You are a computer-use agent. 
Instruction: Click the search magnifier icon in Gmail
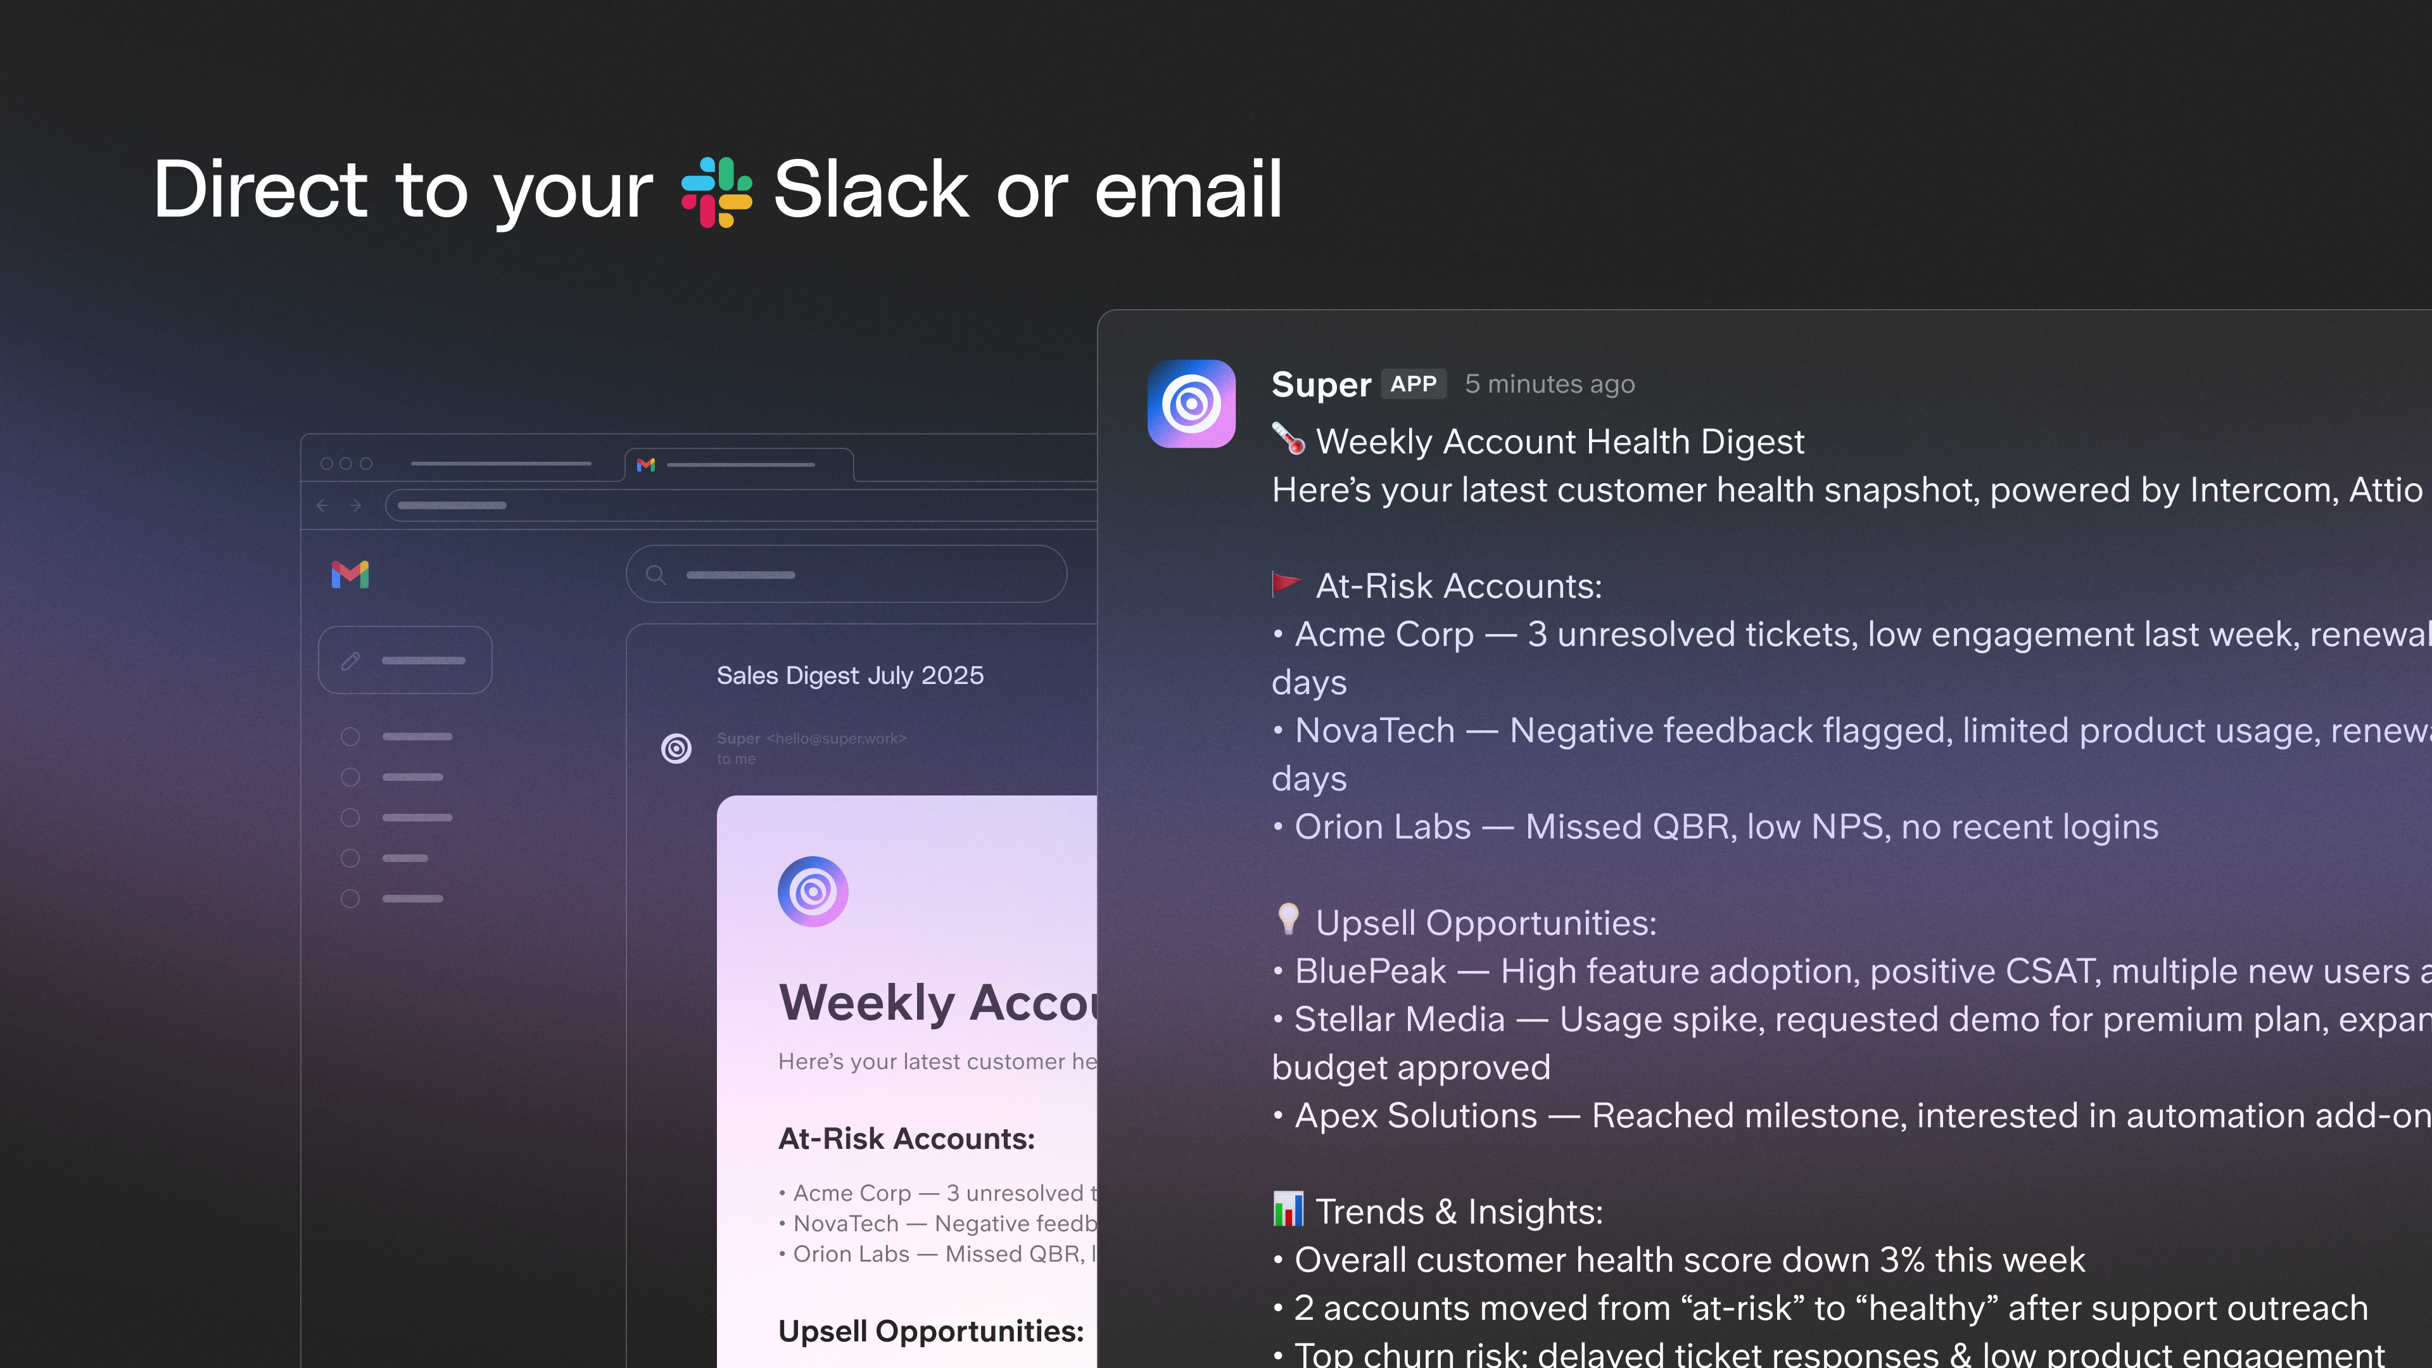click(656, 575)
